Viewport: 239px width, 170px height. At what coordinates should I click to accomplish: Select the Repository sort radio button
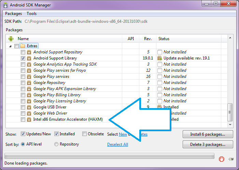click(x=56, y=144)
